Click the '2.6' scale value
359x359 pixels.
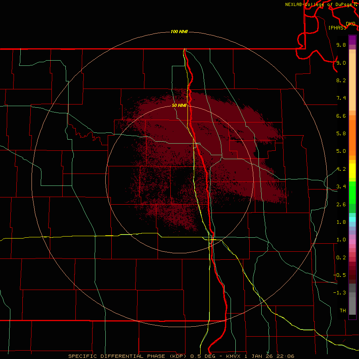click(x=341, y=205)
